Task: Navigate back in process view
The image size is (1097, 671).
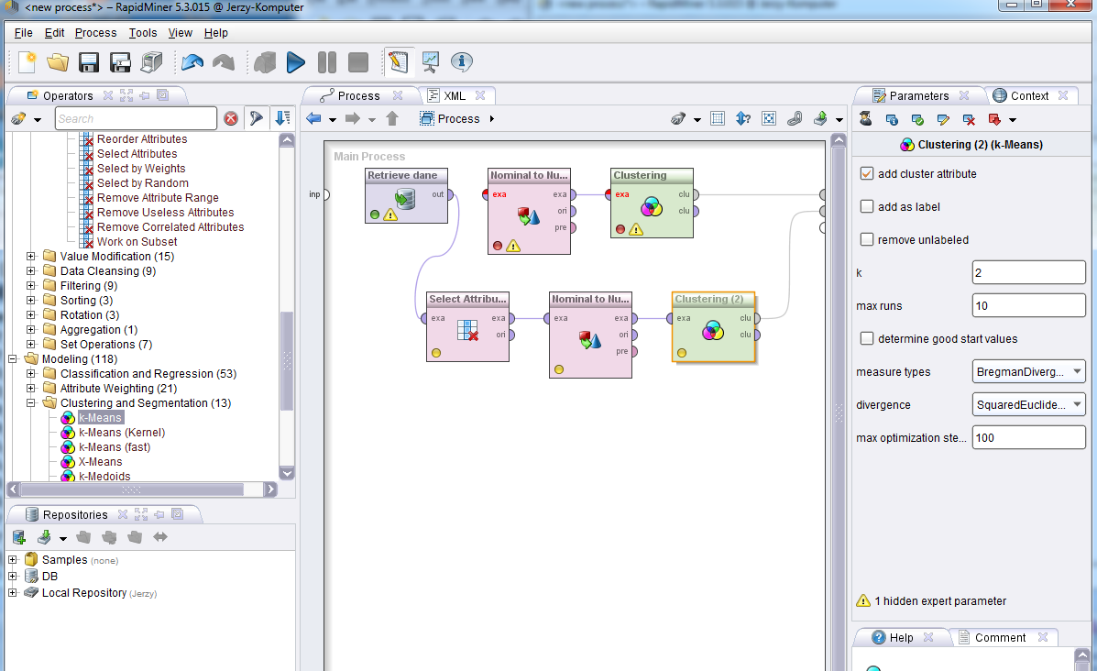Action: pyautogui.click(x=314, y=119)
